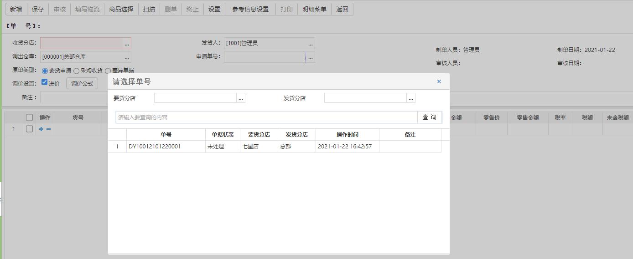The height and width of the screenshot is (259, 633).
Task: Select the 采购收货 radio option
Action: (76, 71)
